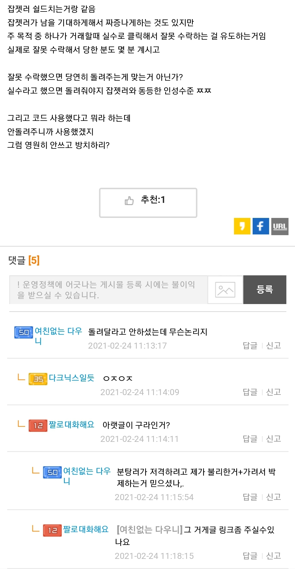The height and width of the screenshot is (569, 295).
Task: Reply (답글) to the 11:13:17 comment
Action: [x=250, y=346]
